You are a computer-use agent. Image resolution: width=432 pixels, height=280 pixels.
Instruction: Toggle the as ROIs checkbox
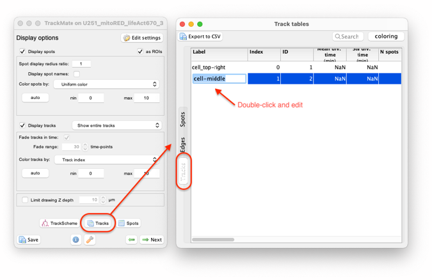[140, 52]
